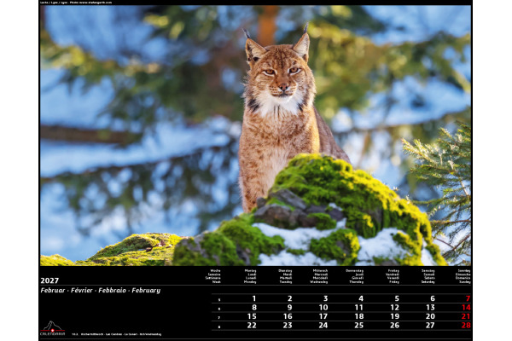The image size is (512, 341).
Task: Select date 6 in the calendar
Action: [433, 298]
